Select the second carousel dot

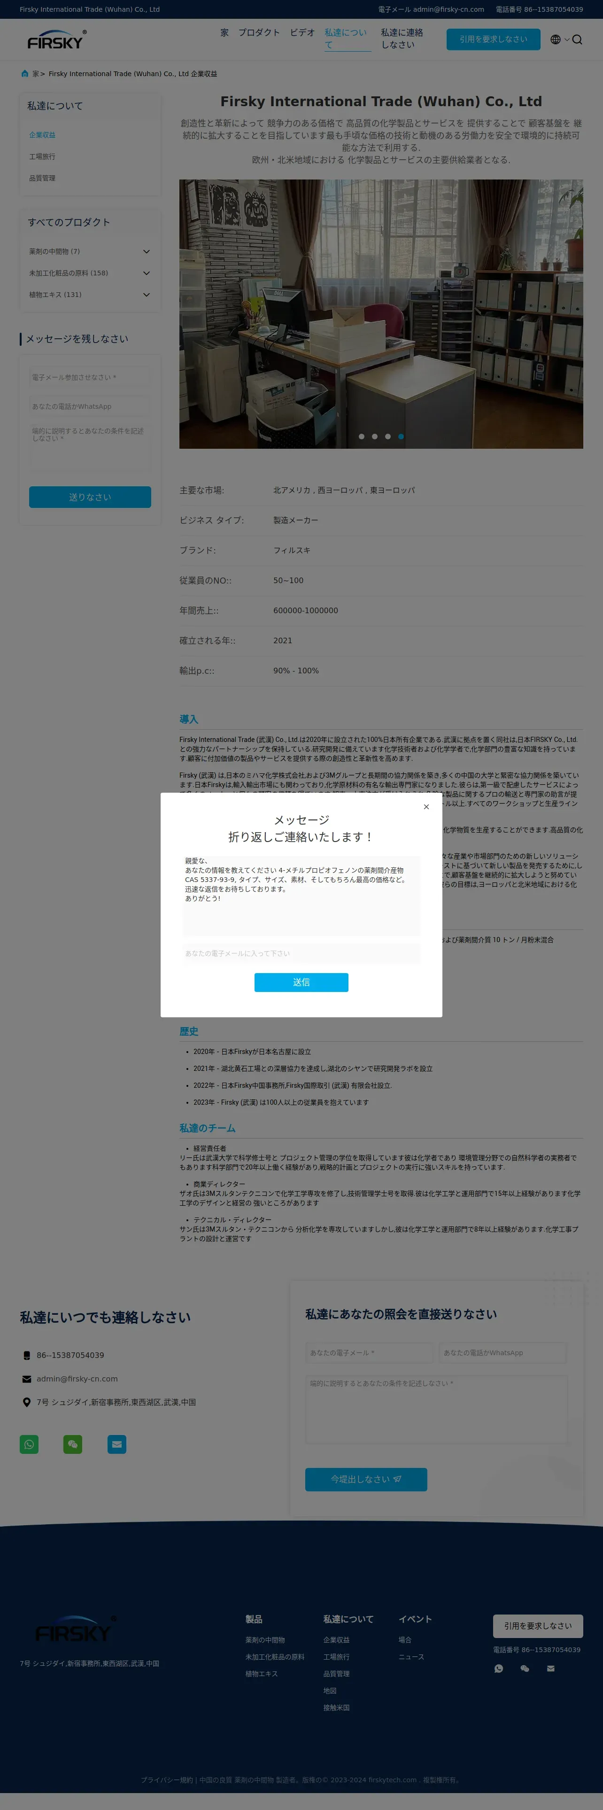pyautogui.click(x=375, y=437)
